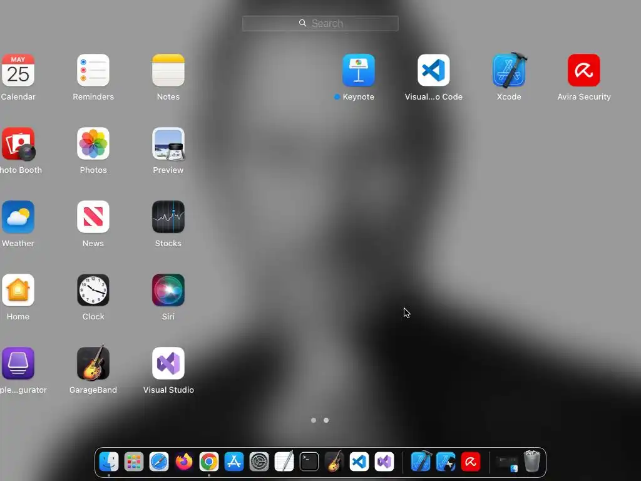Open the minimized window thumbnail in Dock
The height and width of the screenshot is (481, 641).
click(507, 463)
